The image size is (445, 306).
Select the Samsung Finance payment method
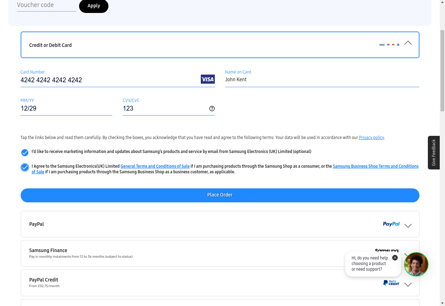pyautogui.click(x=48, y=251)
